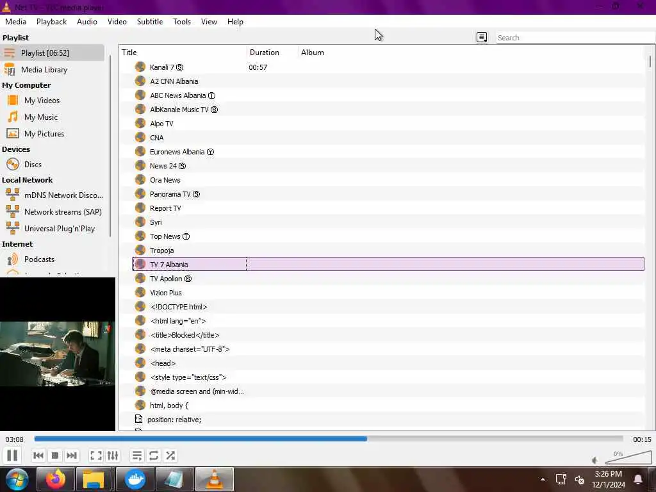Open Firefox from the taskbar
Image resolution: width=656 pixels, height=492 pixels.
56,479
